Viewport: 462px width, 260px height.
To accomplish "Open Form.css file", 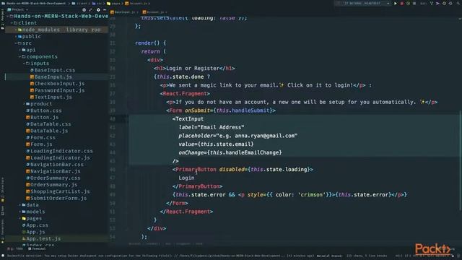I will [x=40, y=138].
